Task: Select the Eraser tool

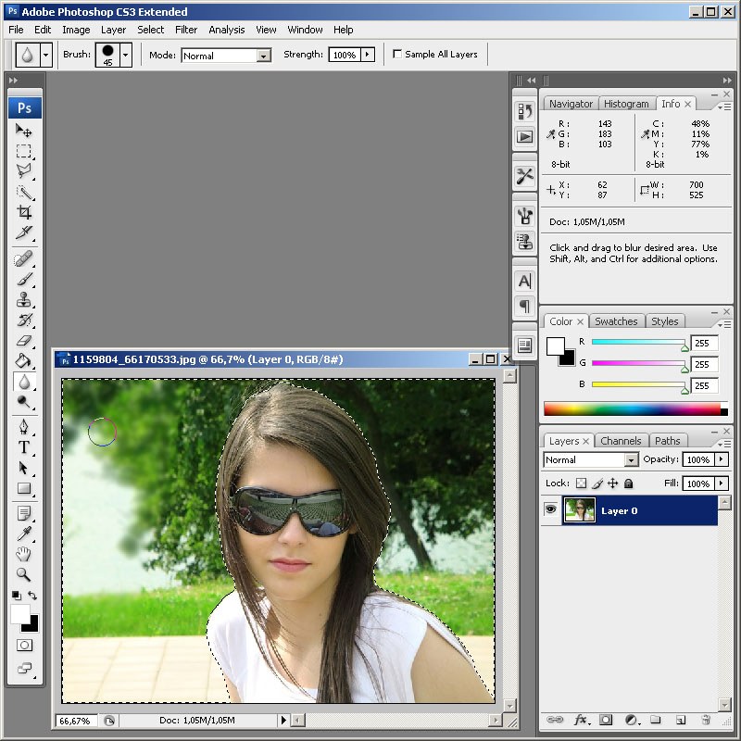Action: [24, 340]
